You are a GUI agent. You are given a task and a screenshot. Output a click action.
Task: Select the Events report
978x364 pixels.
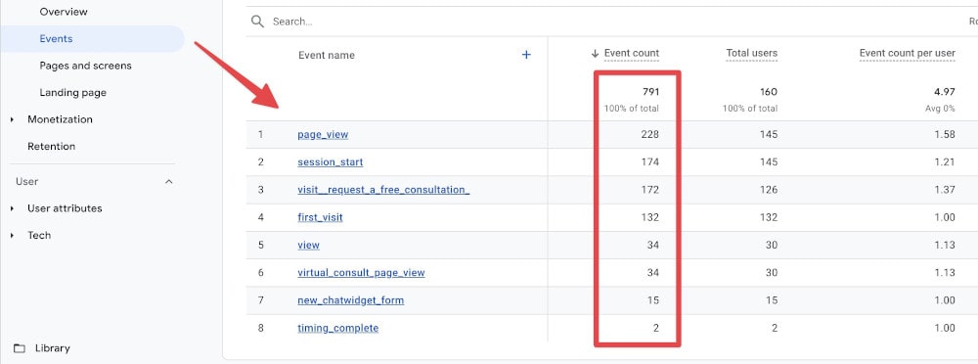(56, 39)
